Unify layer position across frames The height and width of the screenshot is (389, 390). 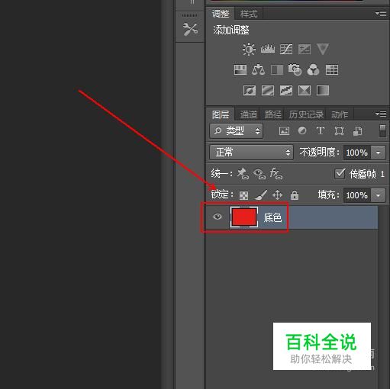(x=243, y=174)
